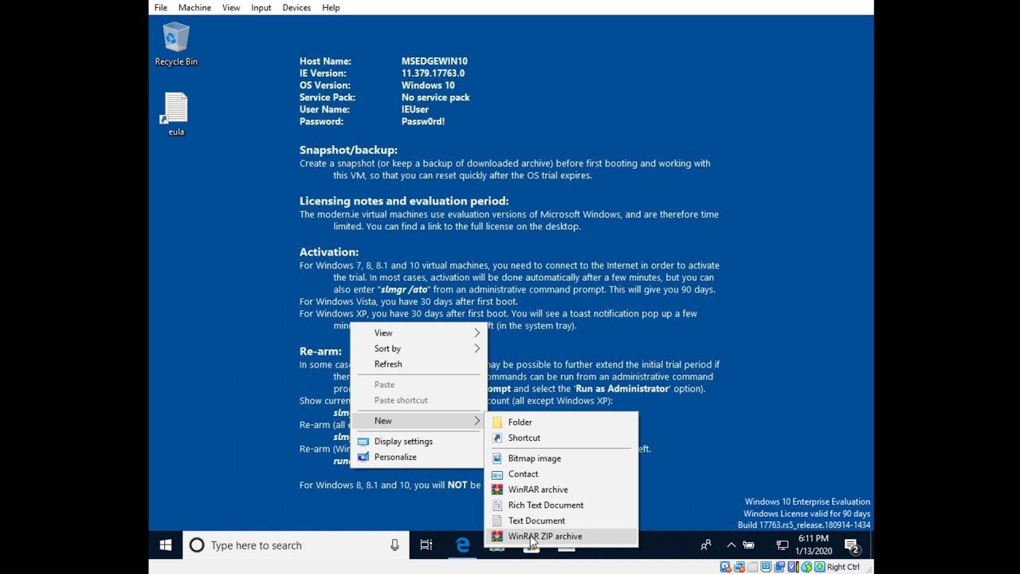
Task: Show hidden icons chevron in system tray
Action: click(x=731, y=545)
